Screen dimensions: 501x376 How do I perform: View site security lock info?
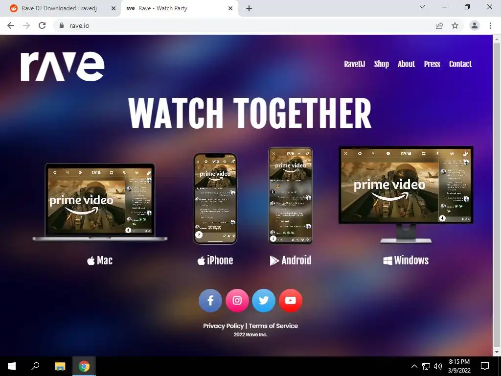tap(62, 25)
